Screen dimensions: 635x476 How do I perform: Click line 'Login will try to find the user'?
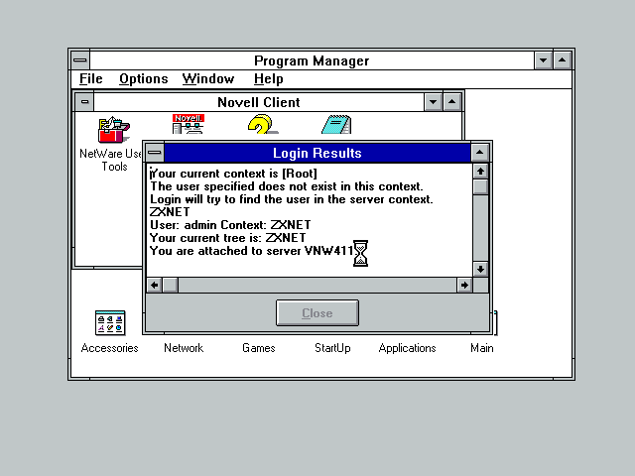pyautogui.click(x=291, y=199)
